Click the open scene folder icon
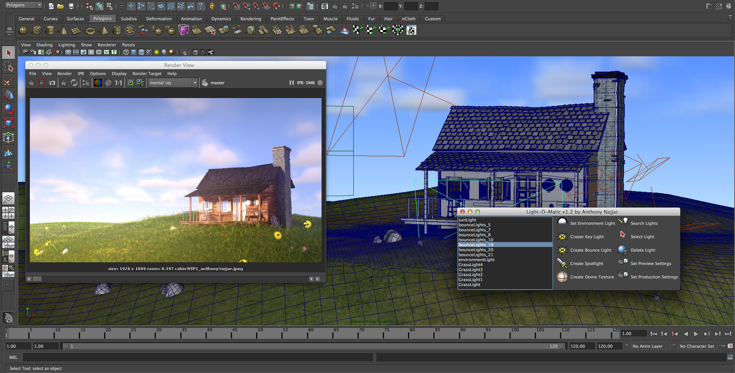735x373 pixels. pyautogui.click(x=61, y=6)
